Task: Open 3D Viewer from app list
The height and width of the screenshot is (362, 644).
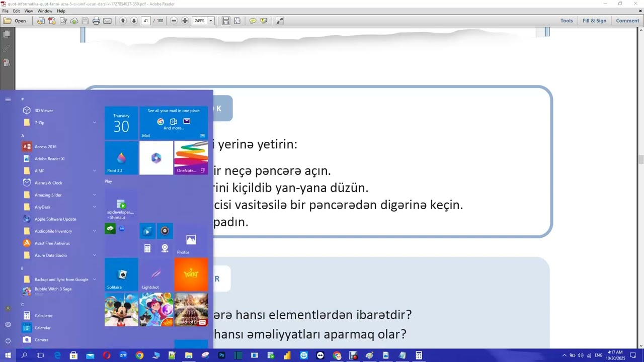Action: [59, 111]
